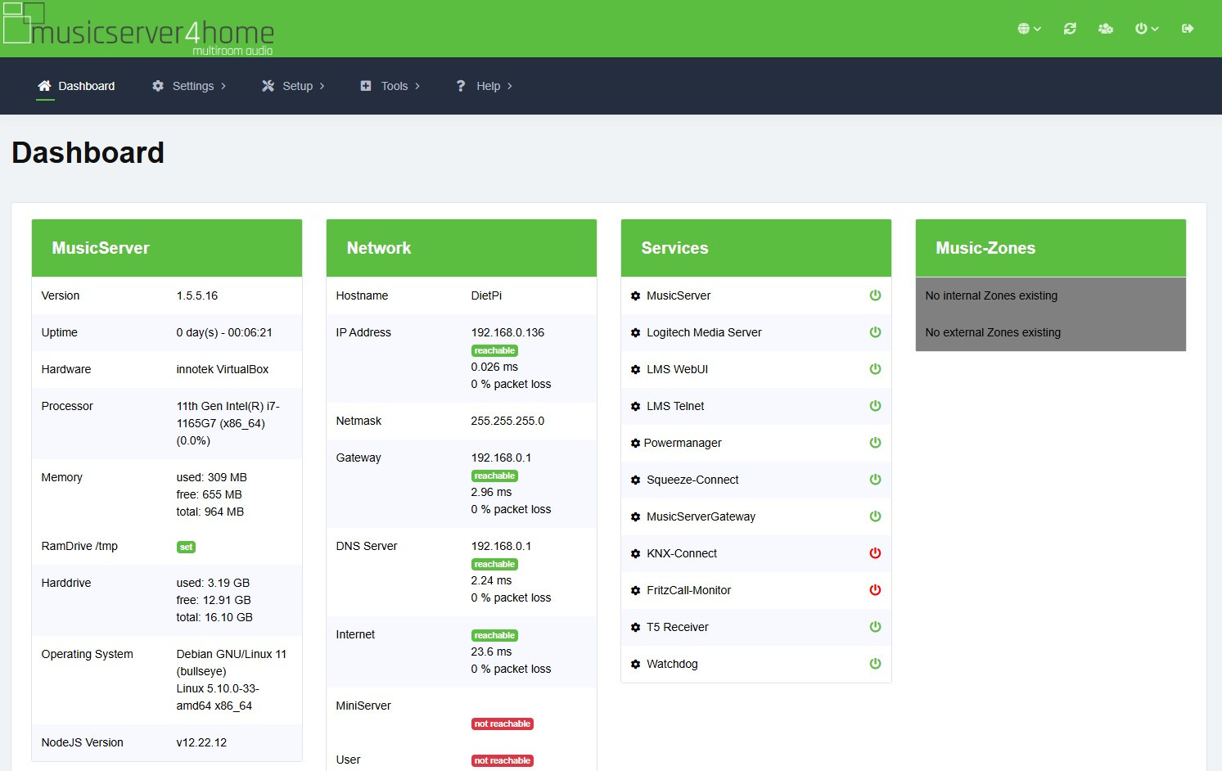Open the Help menu
1222x771 pixels.
tap(485, 86)
